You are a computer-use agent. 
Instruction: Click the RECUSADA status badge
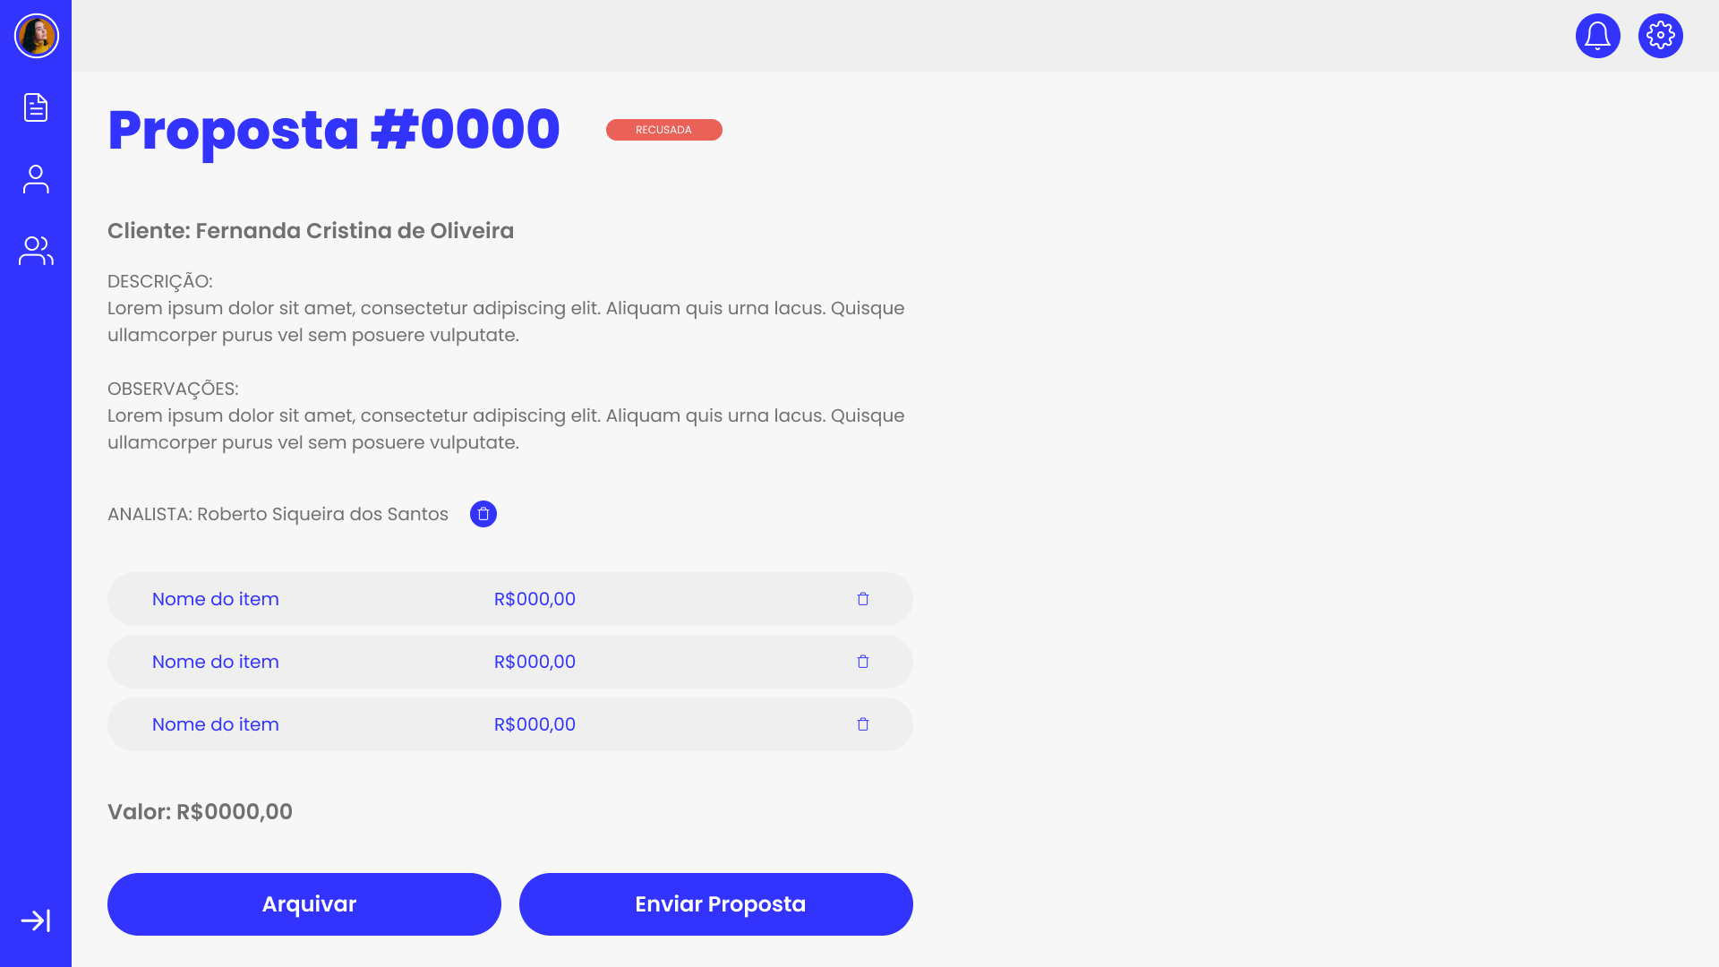point(663,130)
